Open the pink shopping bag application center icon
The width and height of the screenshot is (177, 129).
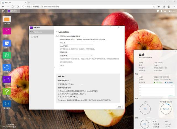7,31
